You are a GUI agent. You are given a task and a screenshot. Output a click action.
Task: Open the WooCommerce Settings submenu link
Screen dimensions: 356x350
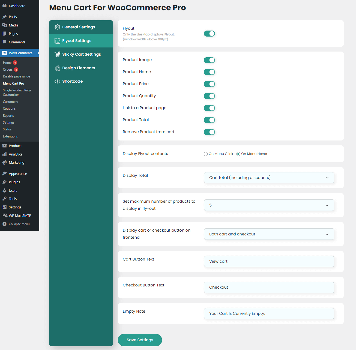point(9,122)
